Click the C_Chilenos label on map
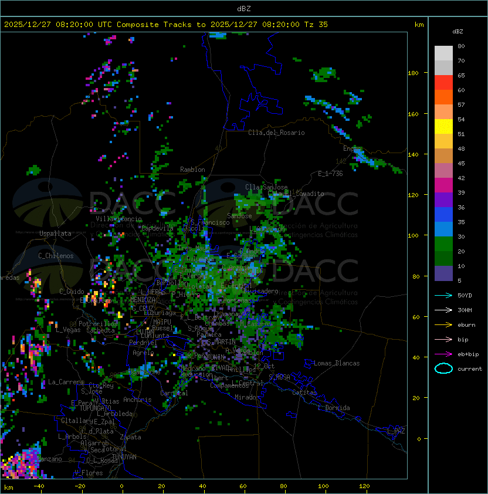Screen dimensions: 488x494 (56, 256)
